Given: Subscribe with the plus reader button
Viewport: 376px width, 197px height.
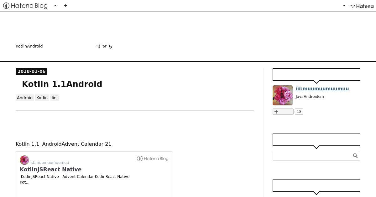Looking at the screenshot, I should [x=283, y=112].
